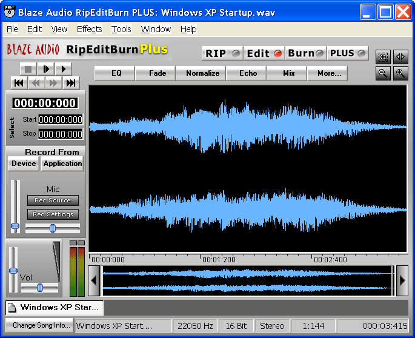415x338 pixels.
Task: Select the Windows XP Star... file tab
Action: pyautogui.click(x=55, y=308)
